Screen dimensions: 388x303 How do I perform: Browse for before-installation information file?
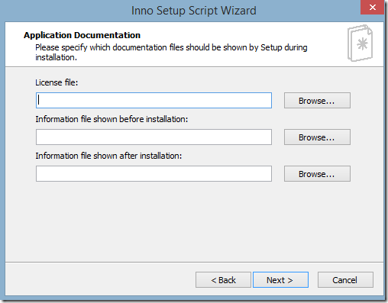click(x=317, y=137)
